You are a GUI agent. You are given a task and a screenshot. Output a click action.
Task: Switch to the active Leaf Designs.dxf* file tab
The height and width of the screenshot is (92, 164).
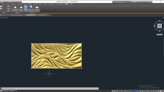[31, 15]
